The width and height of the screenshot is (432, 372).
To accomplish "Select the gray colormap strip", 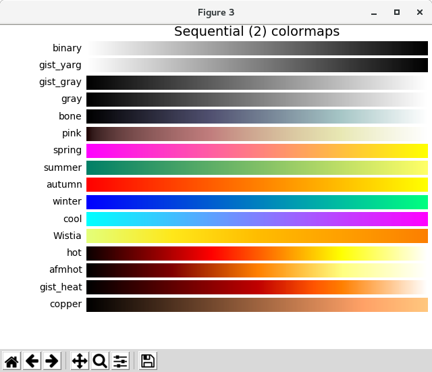I will (x=257, y=99).
